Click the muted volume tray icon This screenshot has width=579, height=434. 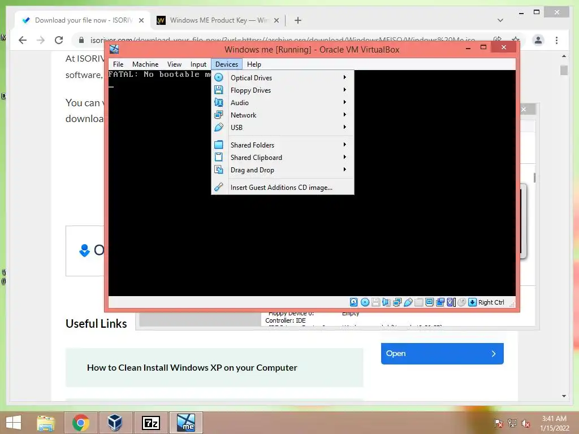(x=525, y=423)
